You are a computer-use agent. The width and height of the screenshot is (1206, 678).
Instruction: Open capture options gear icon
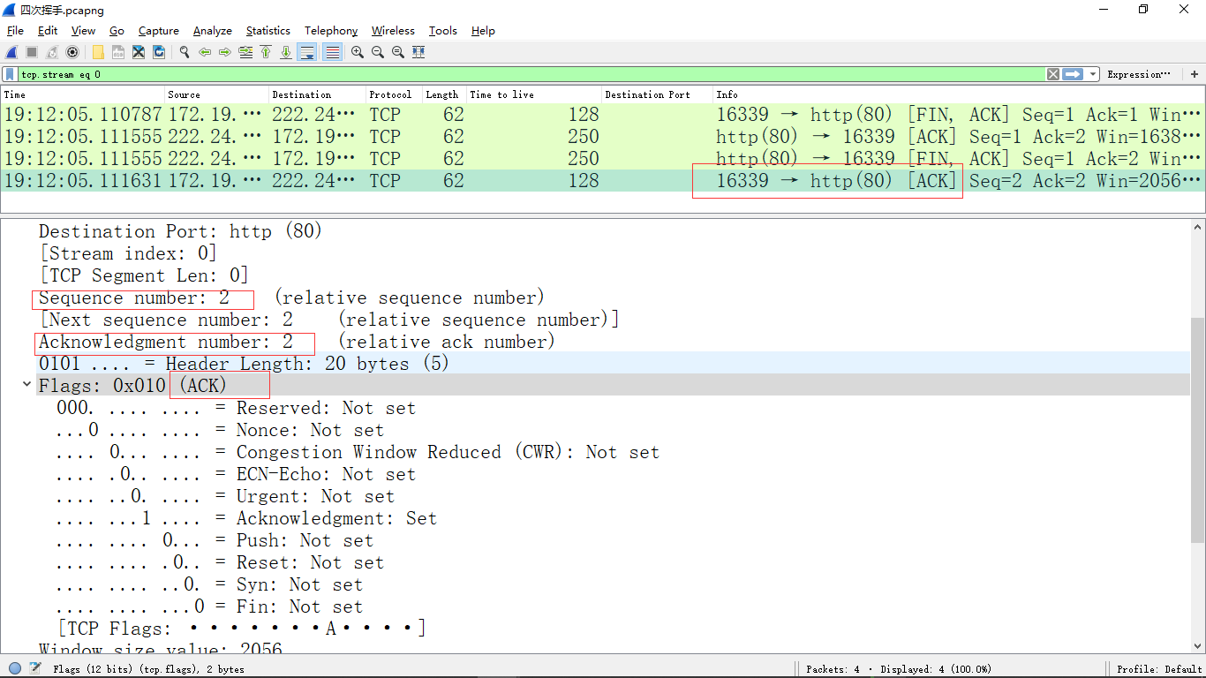(x=72, y=52)
